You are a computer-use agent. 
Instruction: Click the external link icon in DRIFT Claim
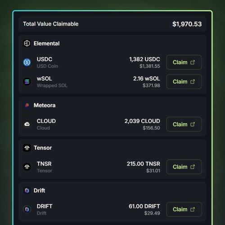pos(193,209)
